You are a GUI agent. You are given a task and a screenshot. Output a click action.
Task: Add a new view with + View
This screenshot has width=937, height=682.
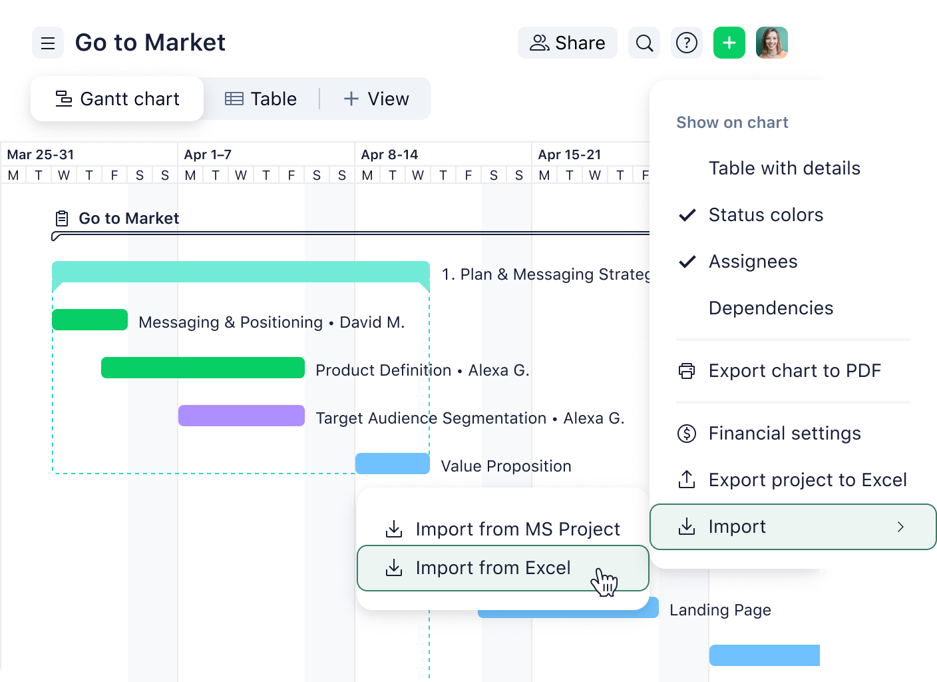pyautogui.click(x=377, y=99)
